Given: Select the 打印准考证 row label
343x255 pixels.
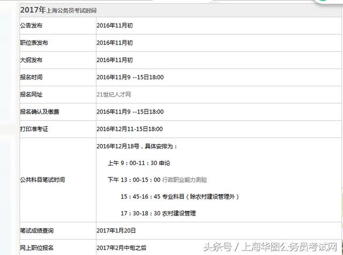Looking at the screenshot, I should pyautogui.click(x=34, y=129).
